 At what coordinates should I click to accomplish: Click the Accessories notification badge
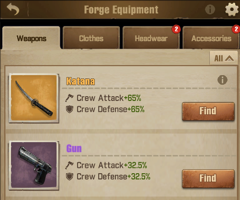pos(236,29)
